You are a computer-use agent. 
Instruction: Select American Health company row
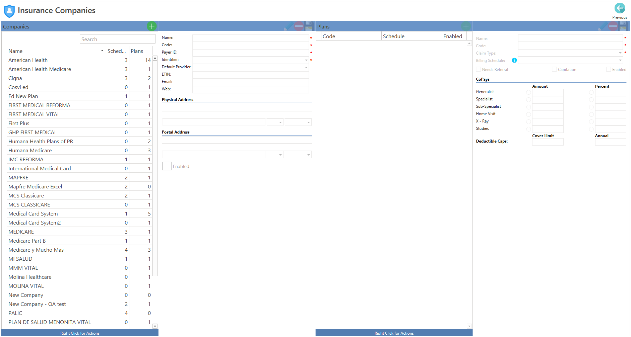point(80,60)
